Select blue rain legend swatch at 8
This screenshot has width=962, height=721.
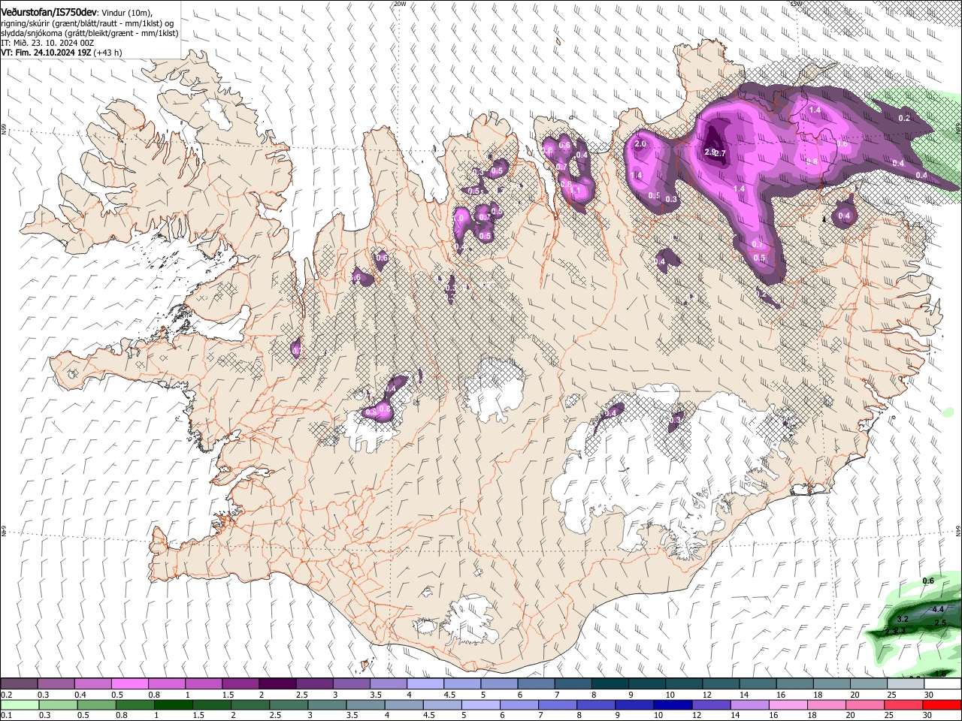coord(596,705)
